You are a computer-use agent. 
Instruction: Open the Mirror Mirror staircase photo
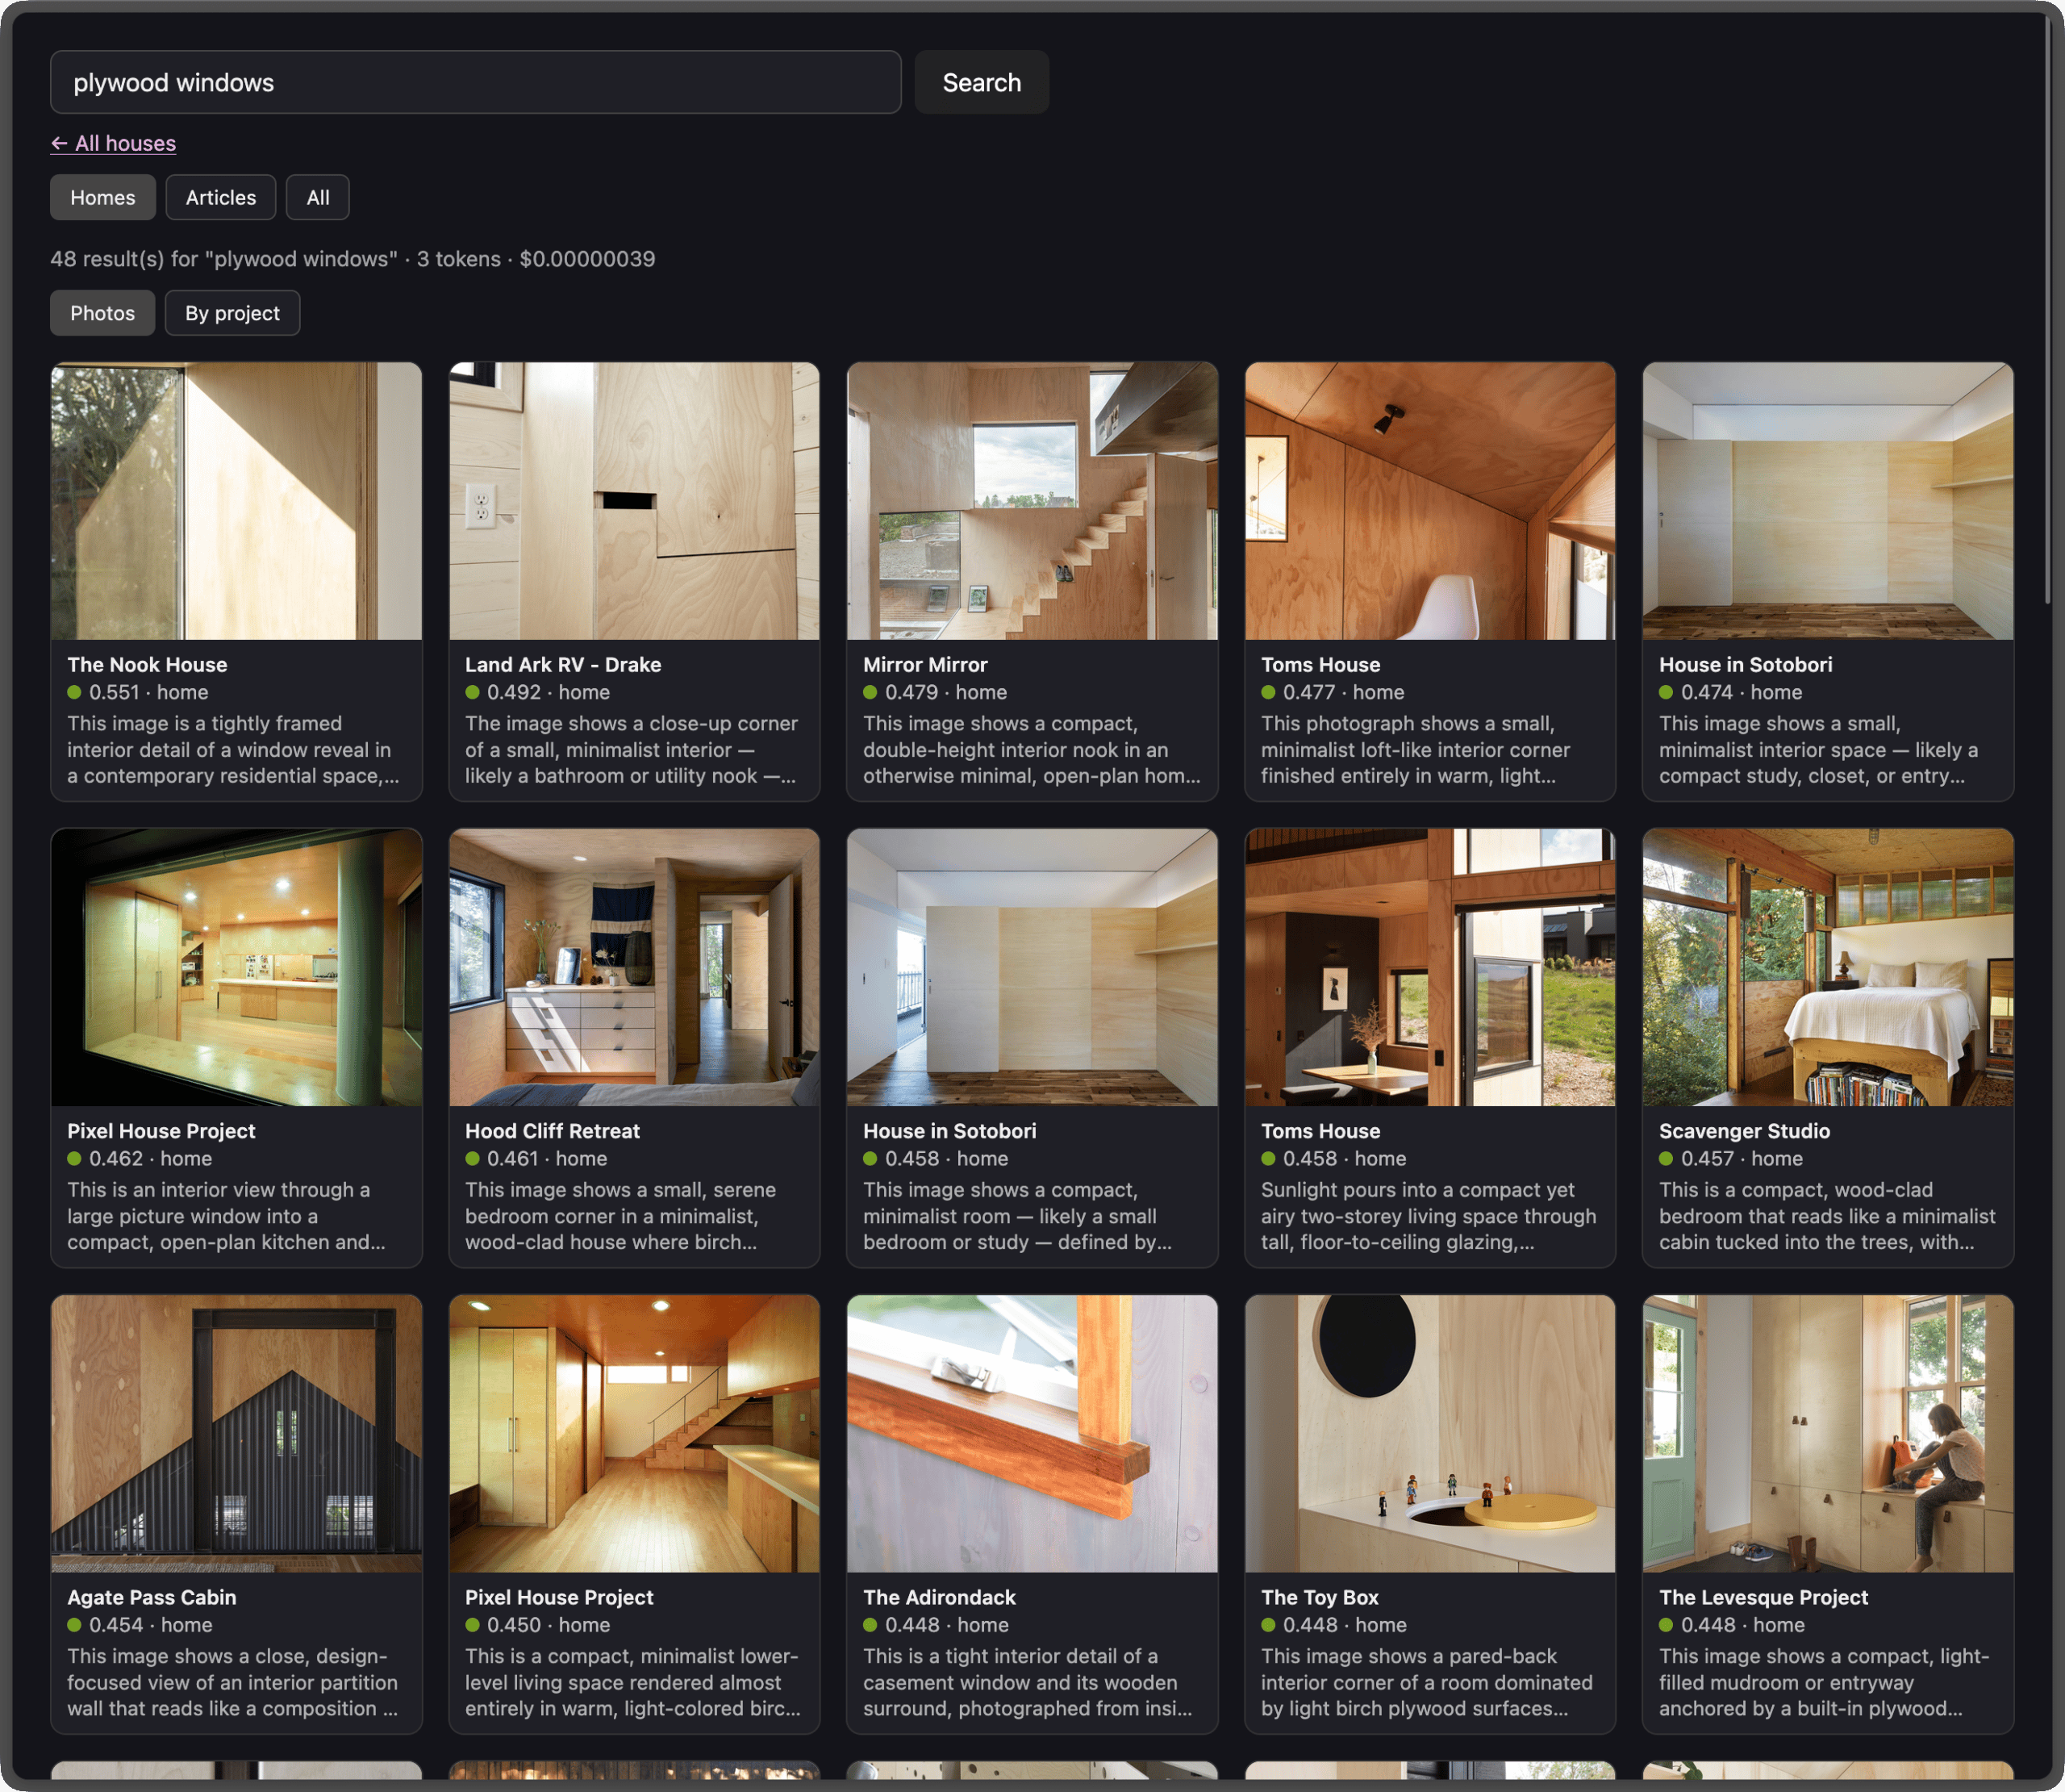click(x=1032, y=501)
